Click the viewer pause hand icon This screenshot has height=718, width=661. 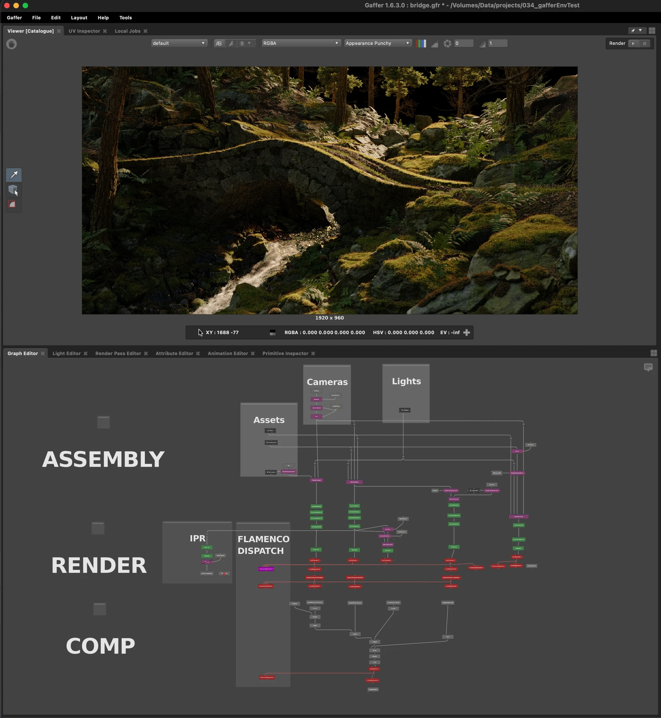point(11,44)
